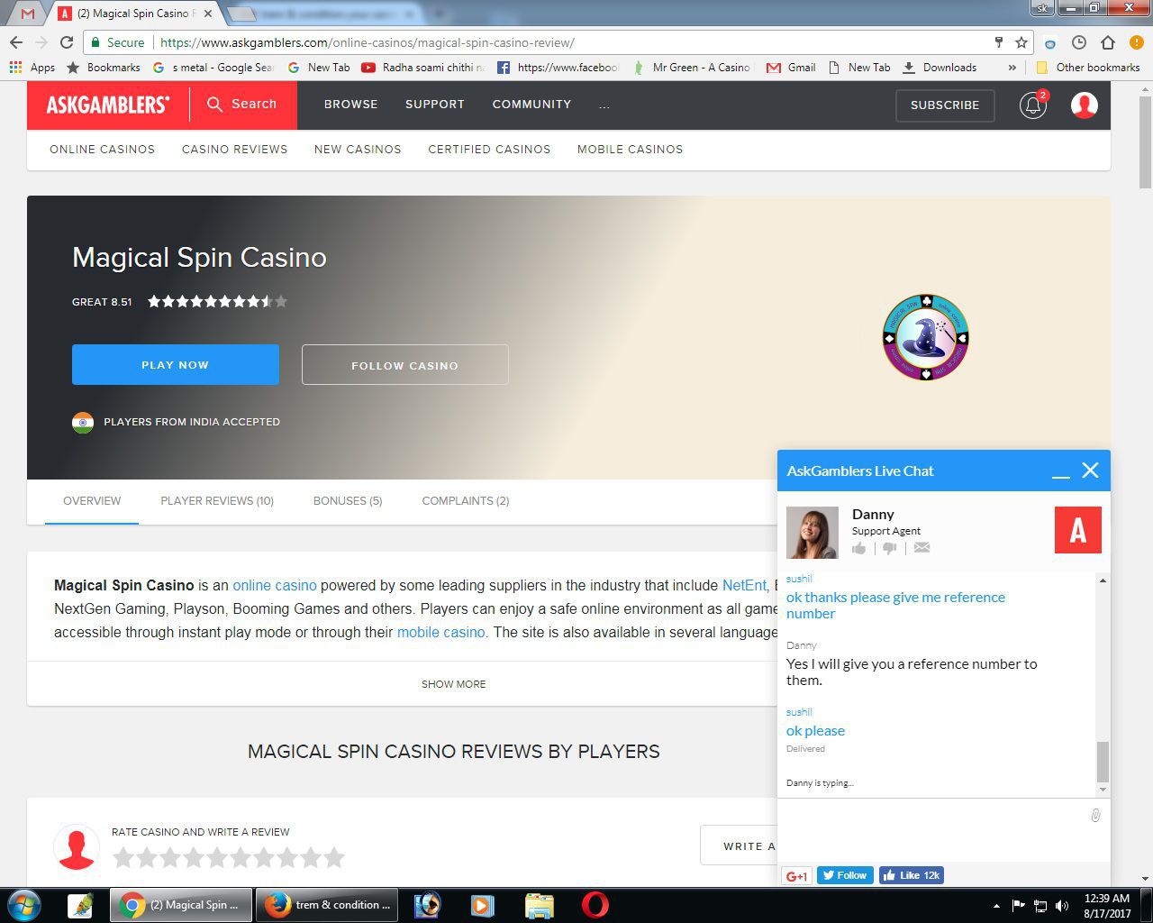Click the Google +1 button in chat

point(796,875)
